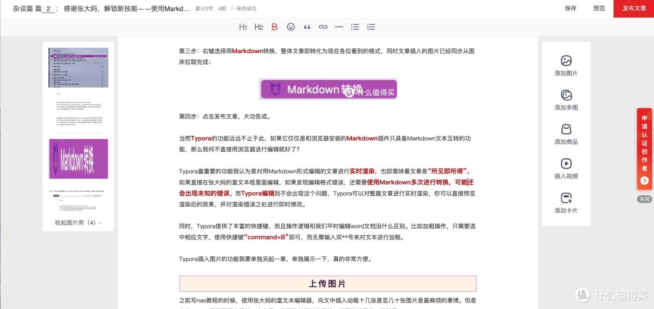Click the paragraph starting 第三步：右键选择用
The width and height of the screenshot is (654, 309).
tap(328, 57)
